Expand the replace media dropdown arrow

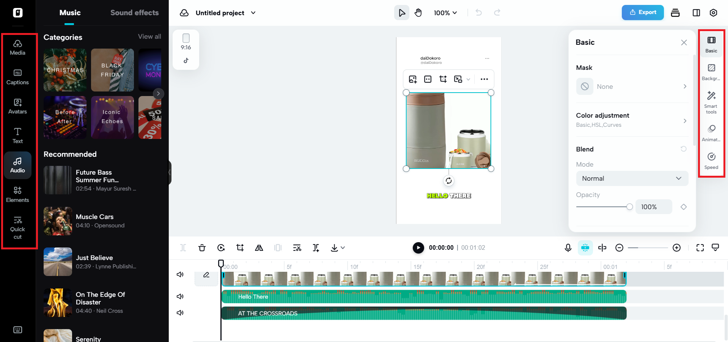pos(468,79)
